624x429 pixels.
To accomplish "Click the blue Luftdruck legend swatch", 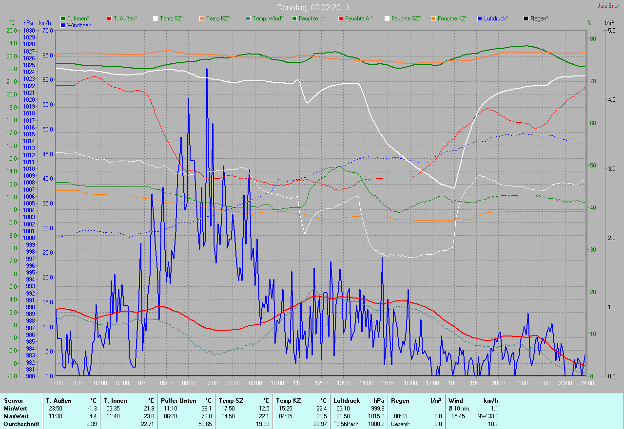I will 480,19.
